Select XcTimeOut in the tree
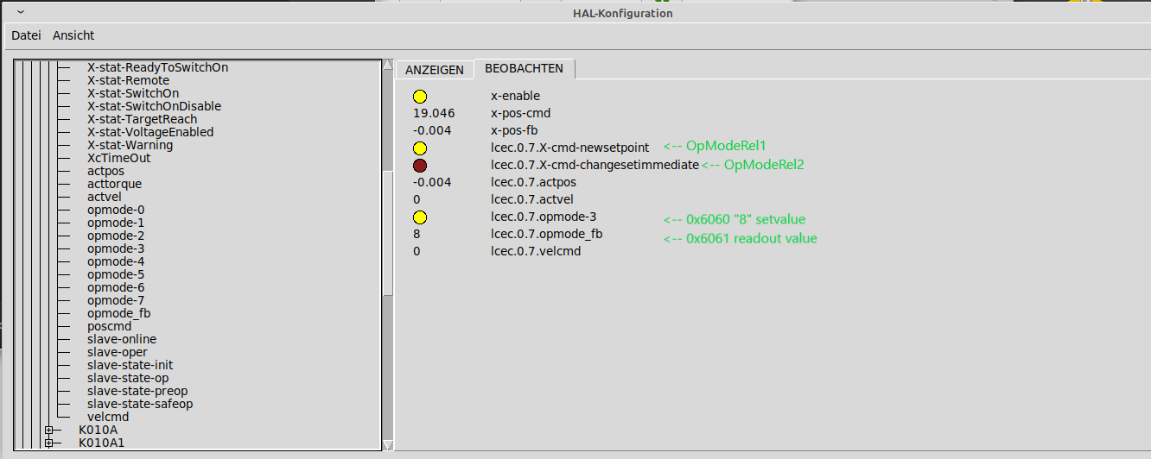This screenshot has width=1151, height=459. pos(118,158)
